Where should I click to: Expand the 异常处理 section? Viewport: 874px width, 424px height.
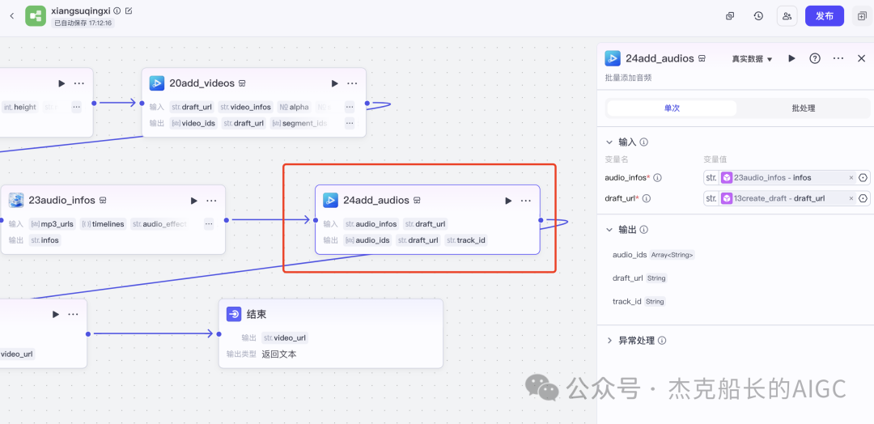(609, 341)
